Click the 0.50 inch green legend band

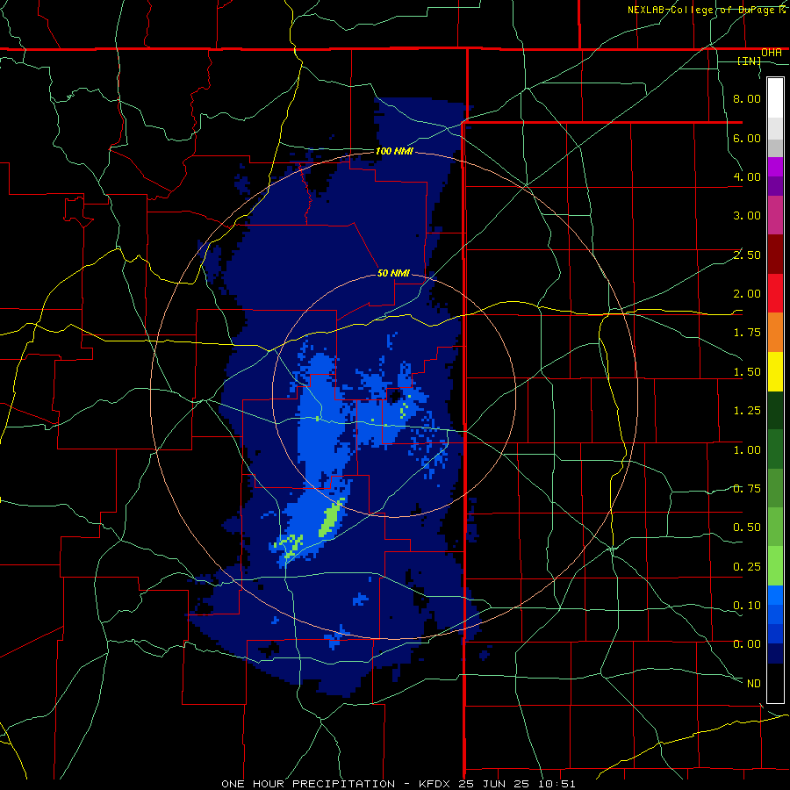775,527
